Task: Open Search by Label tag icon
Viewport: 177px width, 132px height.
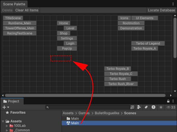Action: tap(146, 107)
